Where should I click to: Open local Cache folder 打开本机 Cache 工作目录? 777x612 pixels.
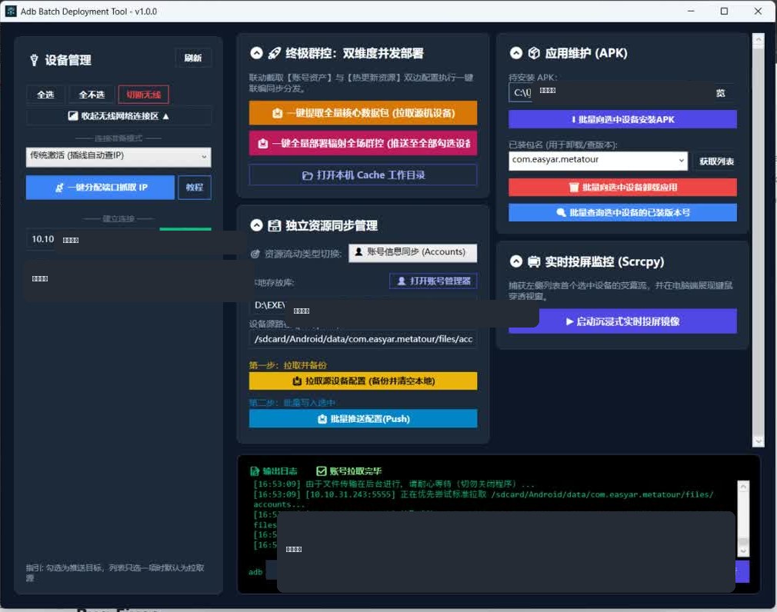363,175
